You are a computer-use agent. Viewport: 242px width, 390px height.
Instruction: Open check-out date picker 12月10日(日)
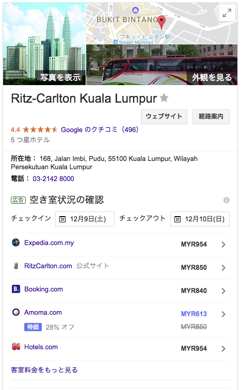pyautogui.click(x=200, y=219)
